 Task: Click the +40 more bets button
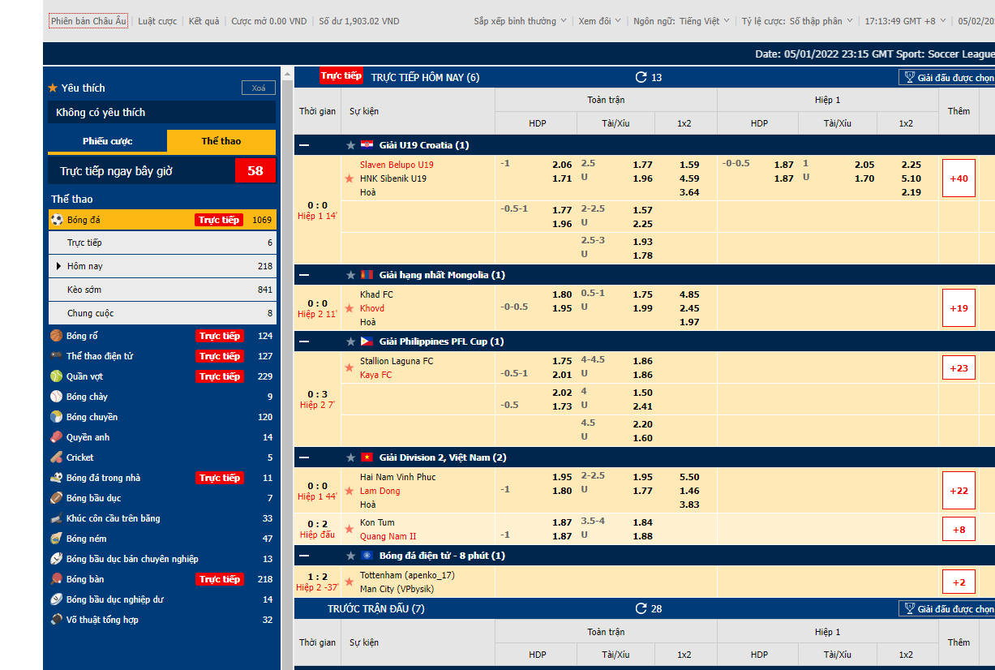point(958,178)
